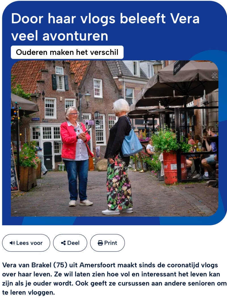Open the article photo of two women
The height and width of the screenshot is (301, 227).
114,138
